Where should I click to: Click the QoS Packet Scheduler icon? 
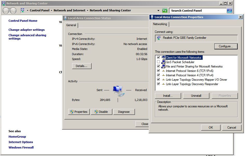163,62
